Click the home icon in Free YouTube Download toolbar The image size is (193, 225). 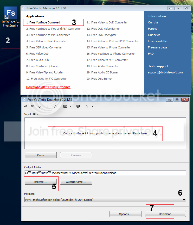26,106
